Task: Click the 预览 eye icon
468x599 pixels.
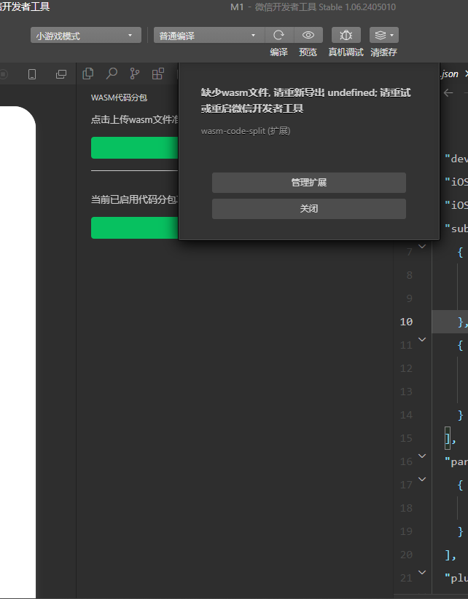Action: click(x=308, y=36)
